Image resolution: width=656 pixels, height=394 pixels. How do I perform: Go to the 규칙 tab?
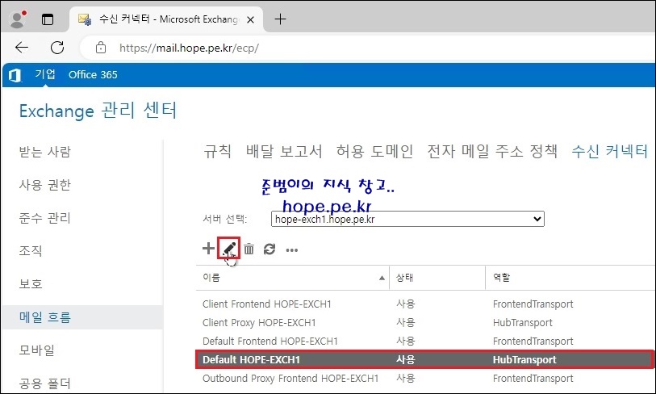pos(218,151)
